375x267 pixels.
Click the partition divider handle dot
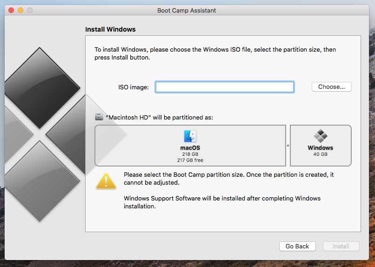(288, 146)
